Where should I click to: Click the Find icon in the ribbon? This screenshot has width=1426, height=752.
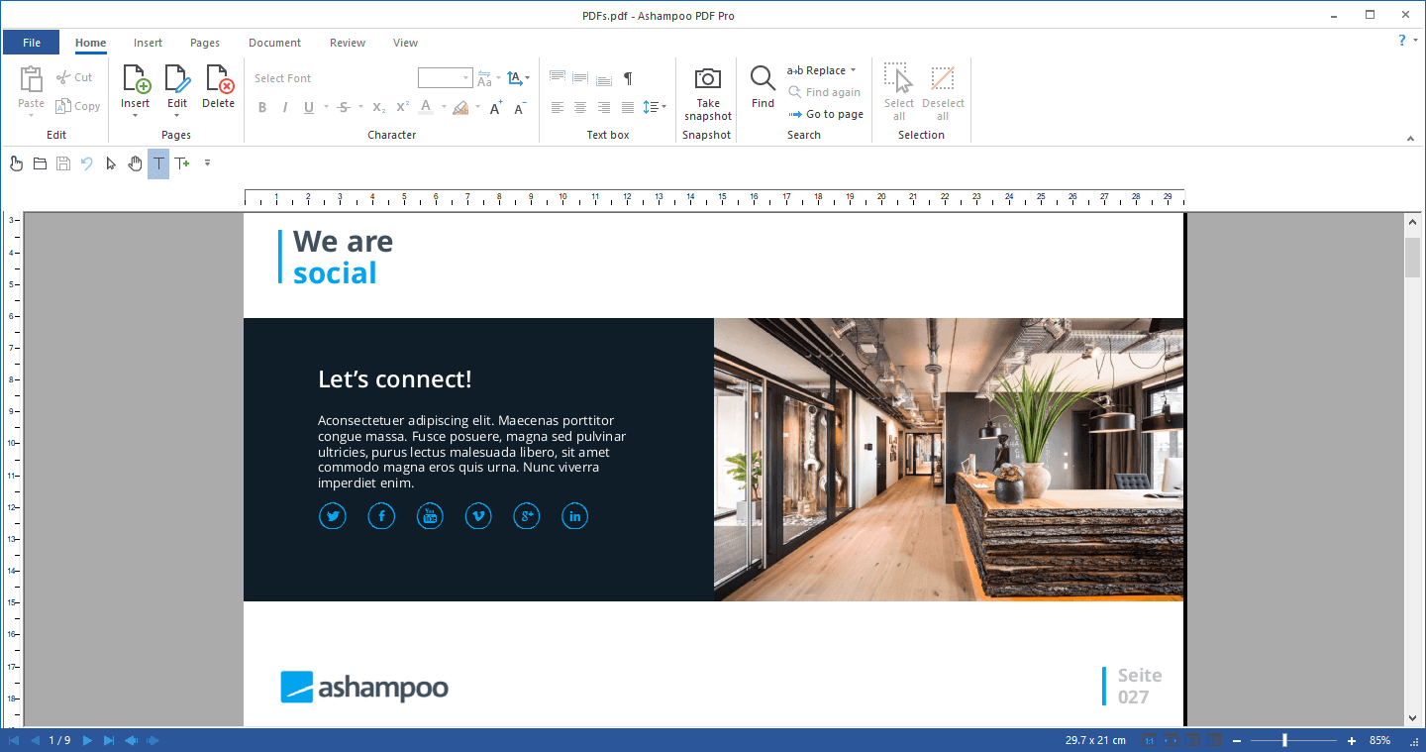coord(762,91)
